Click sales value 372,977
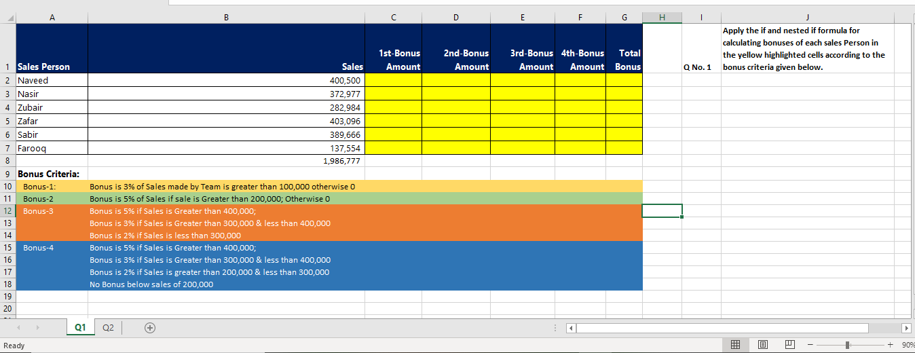The height and width of the screenshot is (353, 915). (x=226, y=94)
